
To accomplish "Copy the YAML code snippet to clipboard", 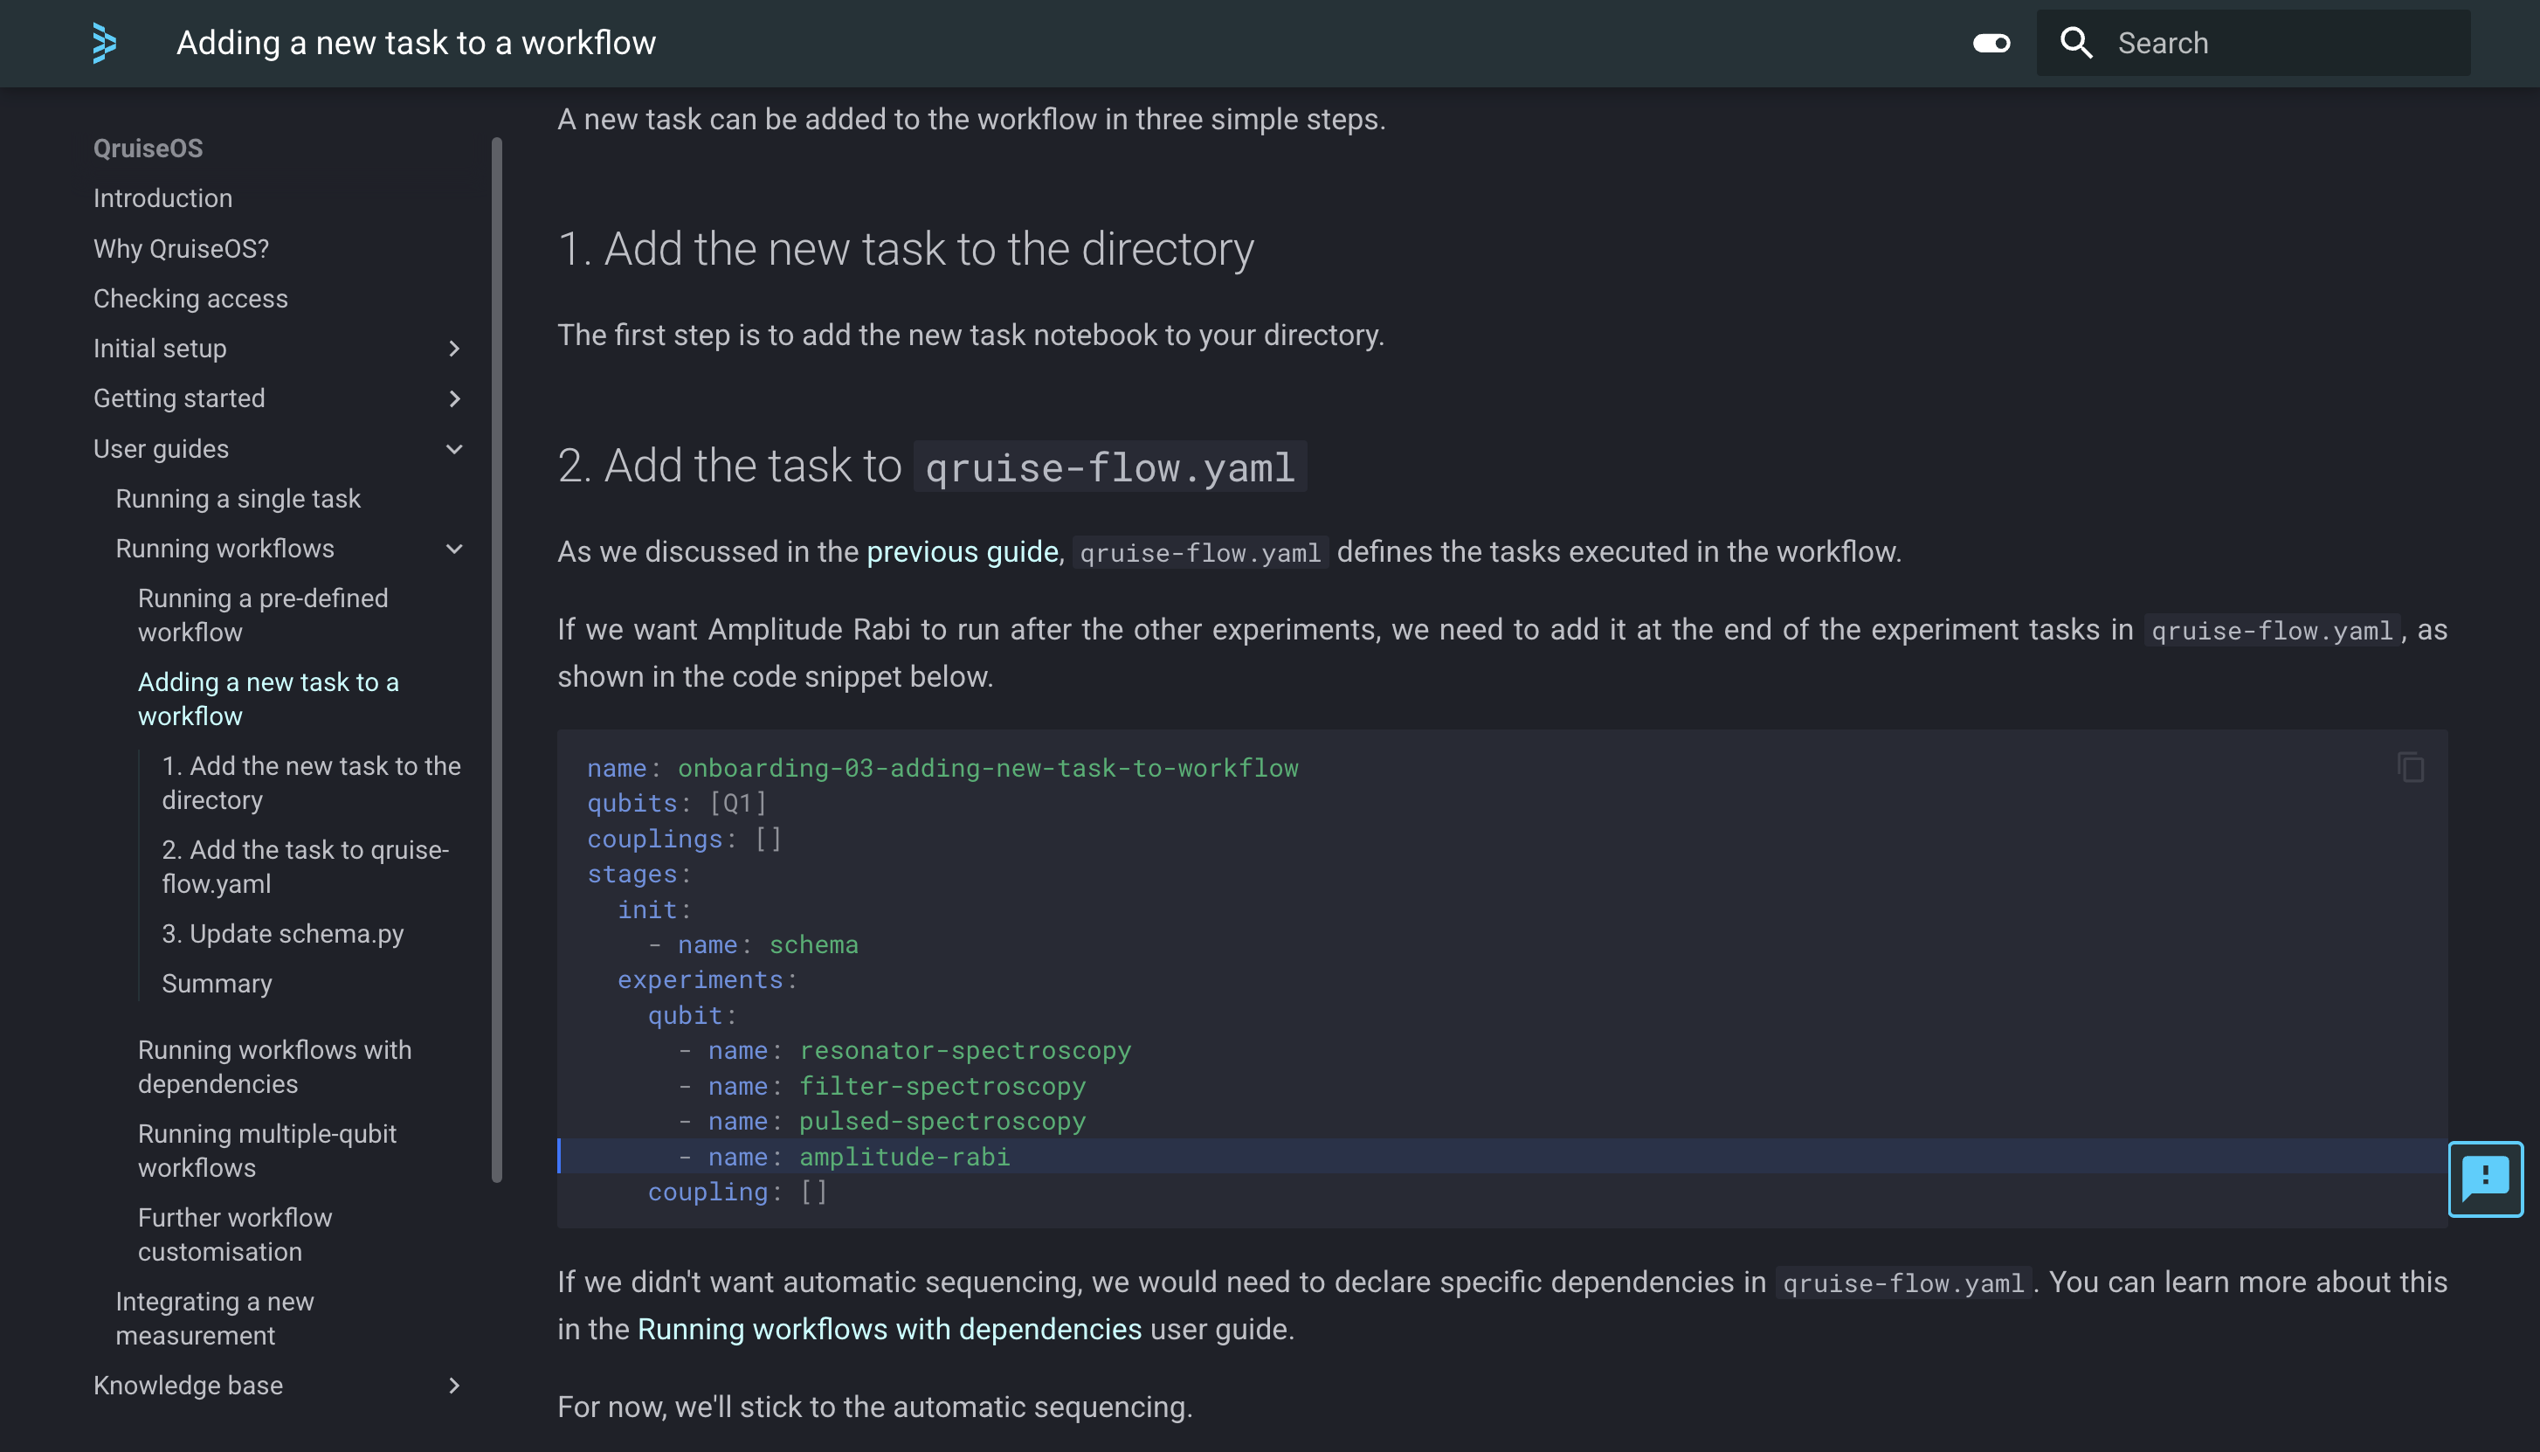I will click(x=2409, y=767).
